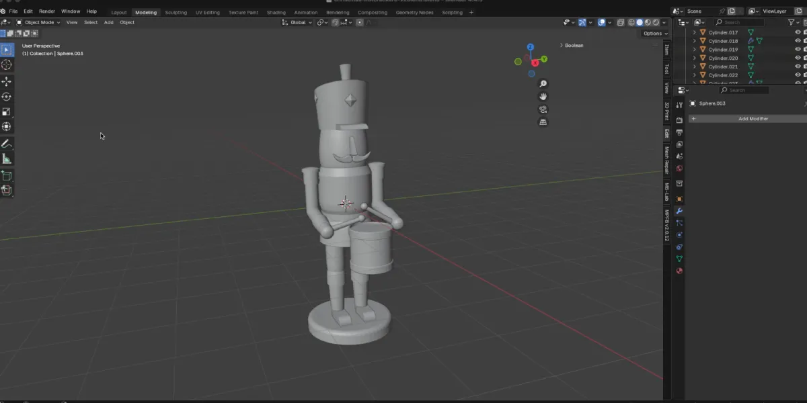Expand the Cylinder.017 outliner entry

pyautogui.click(x=693, y=32)
